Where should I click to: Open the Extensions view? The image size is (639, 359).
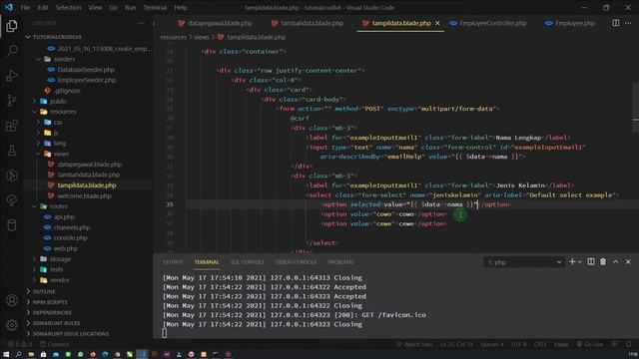click(x=11, y=126)
